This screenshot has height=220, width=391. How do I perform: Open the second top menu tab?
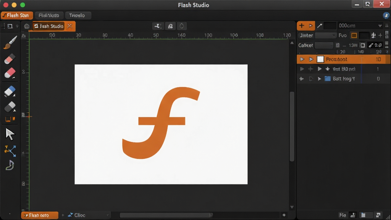[49, 15]
